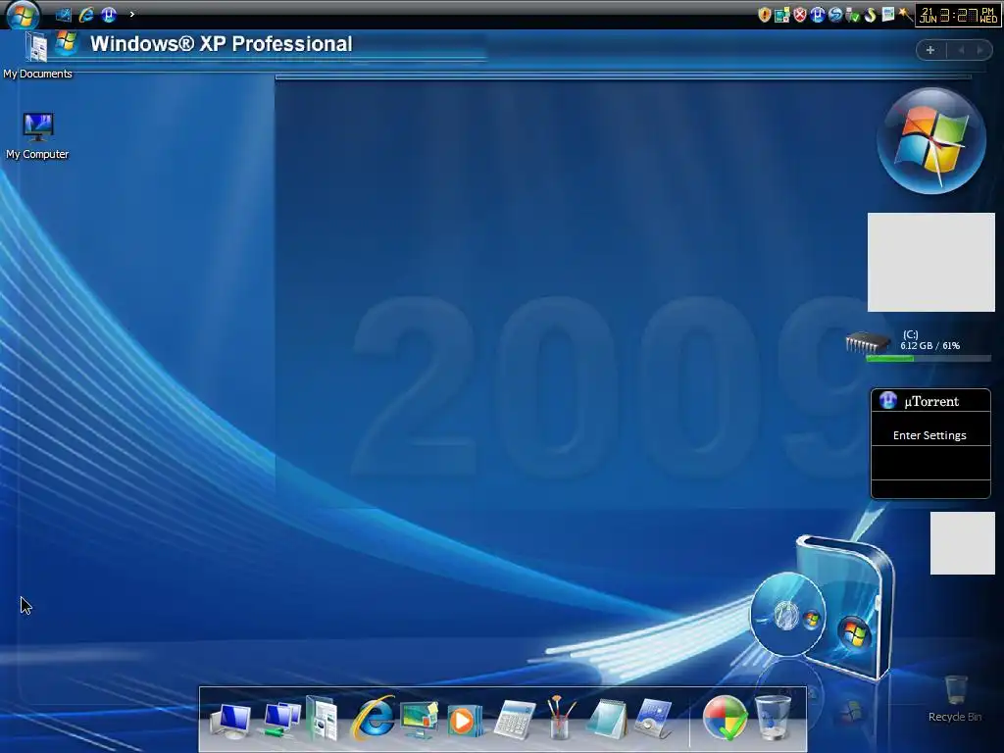The width and height of the screenshot is (1004, 753).
Task: Click the sidebar next arrow button
Action: [980, 50]
